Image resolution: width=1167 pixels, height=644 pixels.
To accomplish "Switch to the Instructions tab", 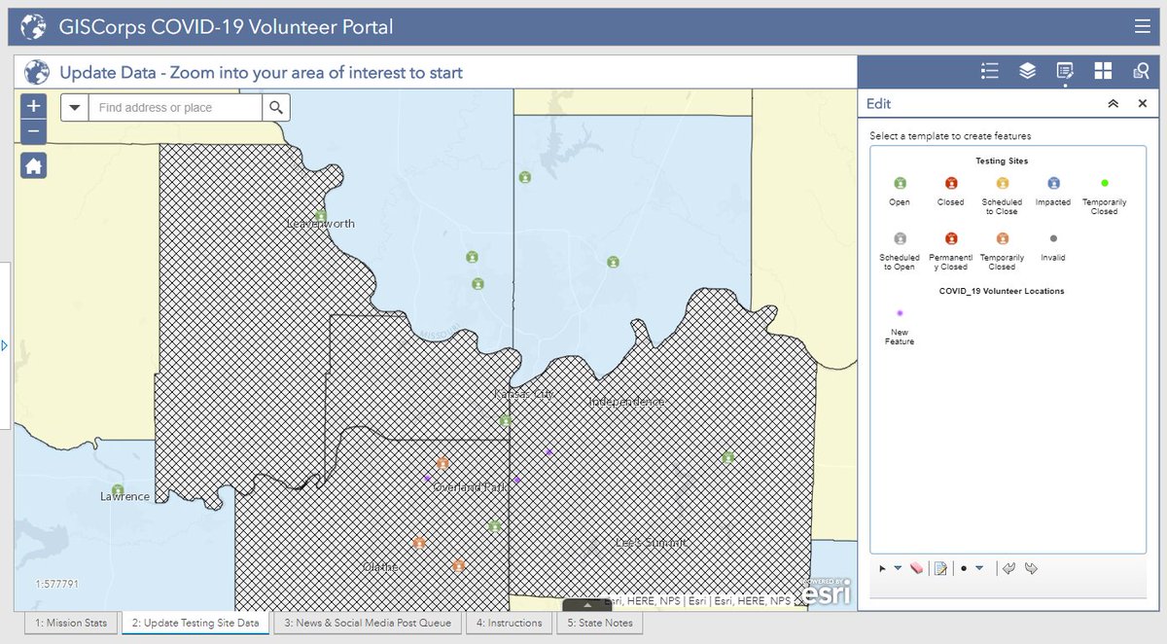I will (x=509, y=623).
